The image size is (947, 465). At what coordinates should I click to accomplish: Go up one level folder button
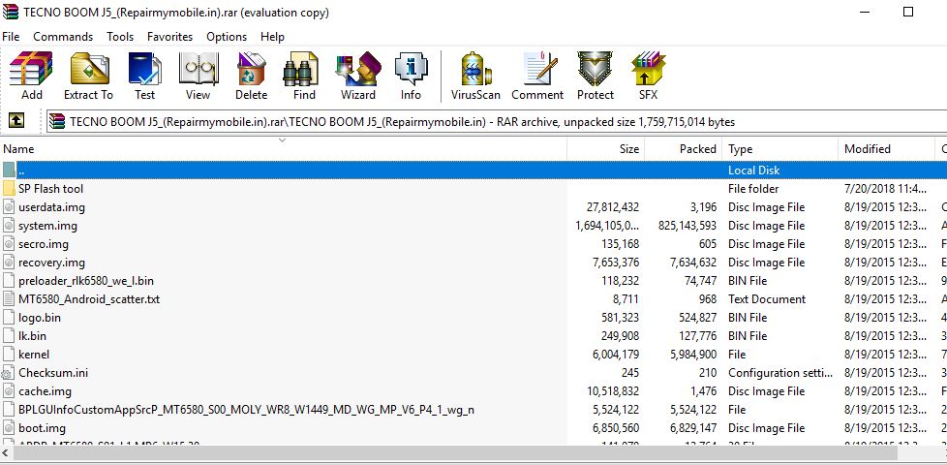(x=16, y=121)
